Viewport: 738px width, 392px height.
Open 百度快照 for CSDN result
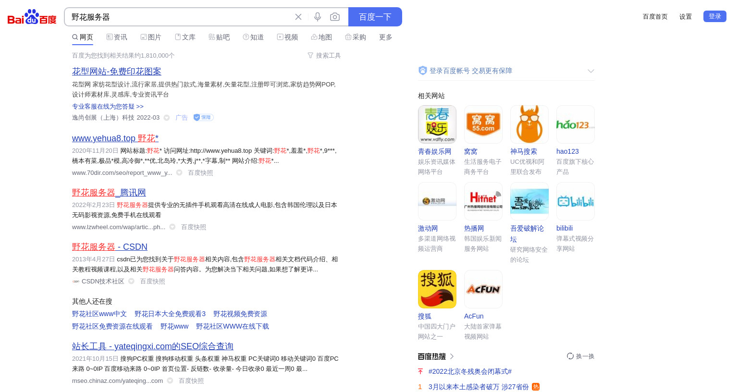pyautogui.click(x=152, y=281)
